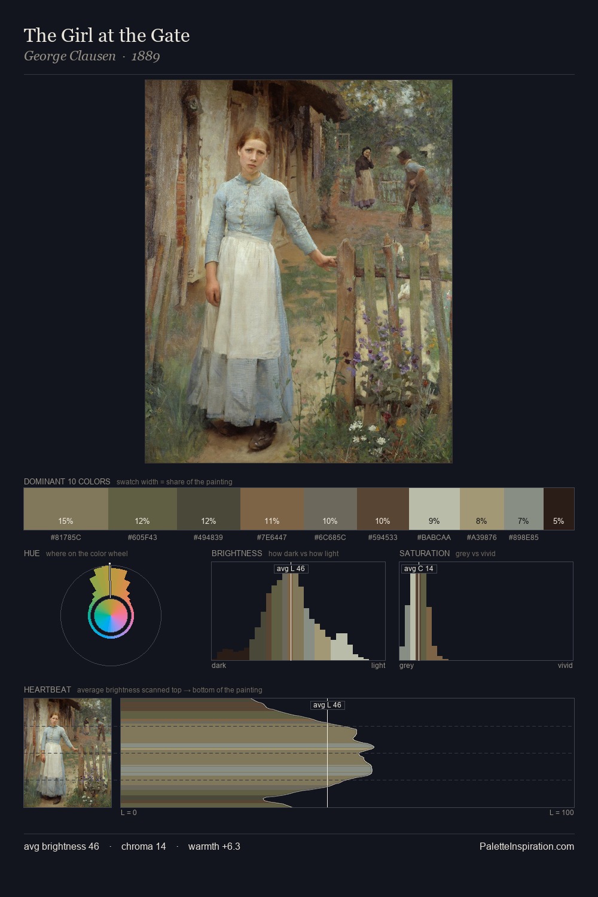Click the hex code text '#A39876'

pos(481,538)
